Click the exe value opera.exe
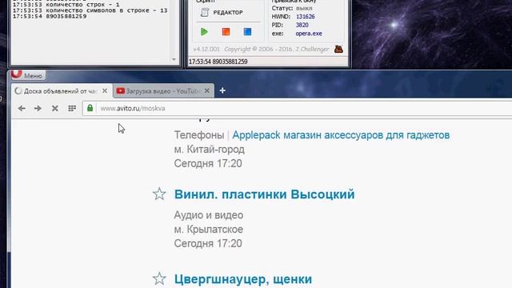This screenshot has width=512, height=288. click(309, 34)
